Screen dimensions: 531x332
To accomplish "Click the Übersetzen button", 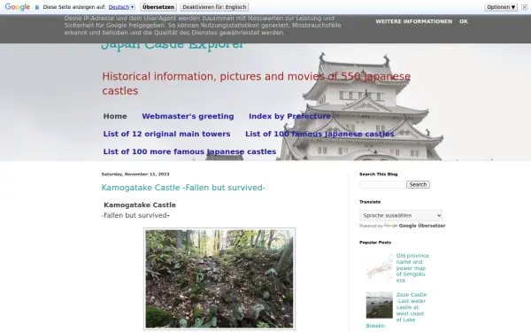I will click(158, 7).
